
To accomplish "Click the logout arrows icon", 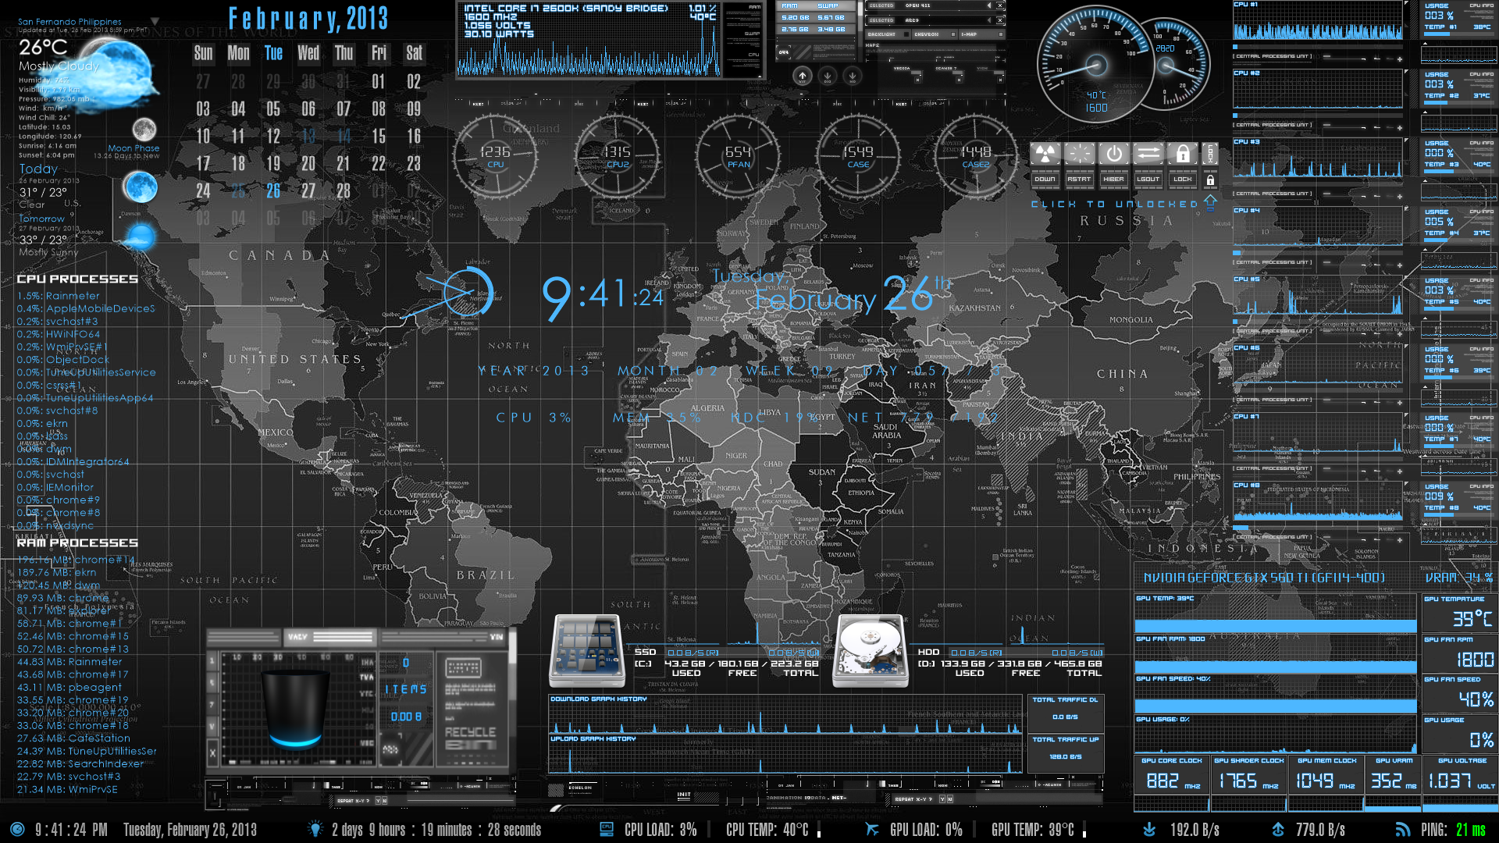I will (x=1148, y=154).
